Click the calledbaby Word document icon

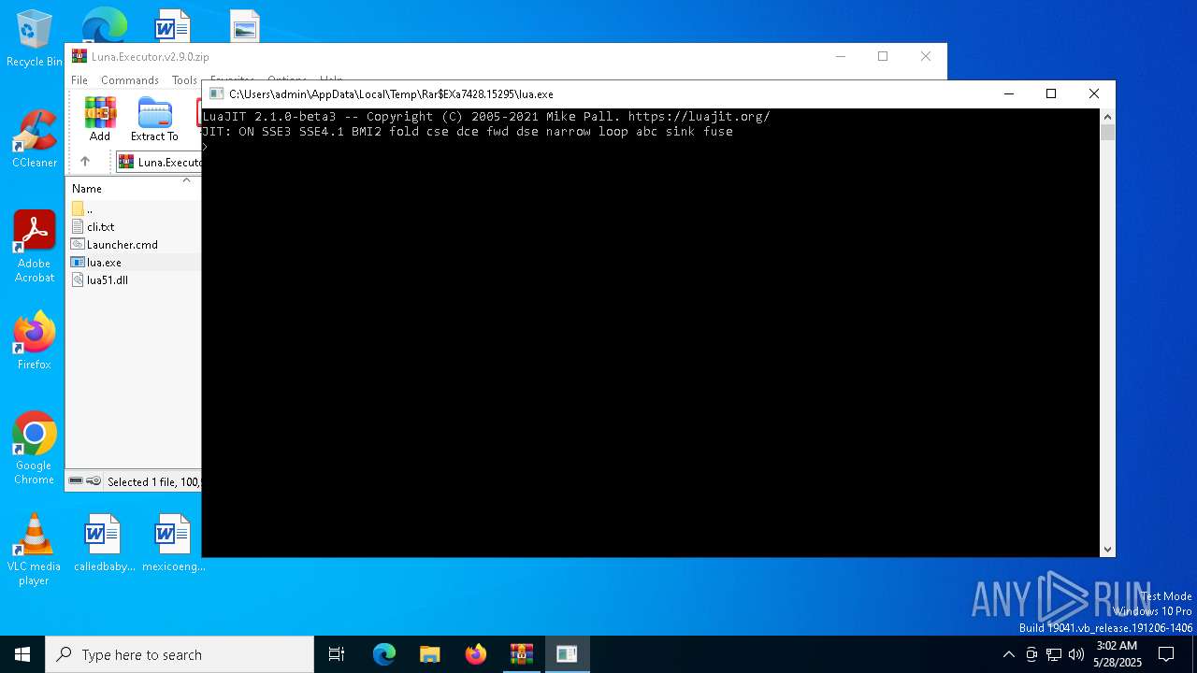[x=104, y=542]
